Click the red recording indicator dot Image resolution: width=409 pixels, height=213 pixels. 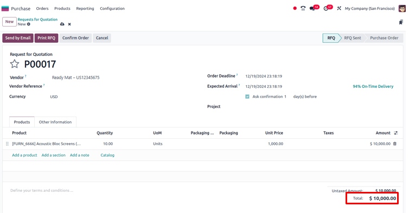point(295,8)
